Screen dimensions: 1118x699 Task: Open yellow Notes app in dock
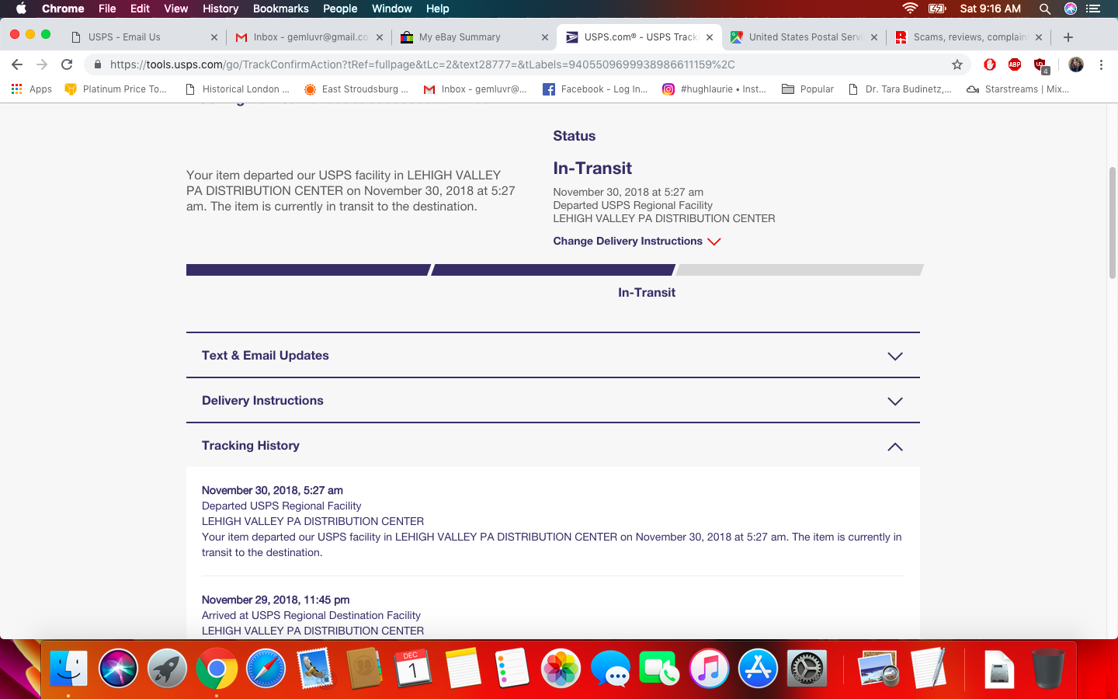(463, 668)
